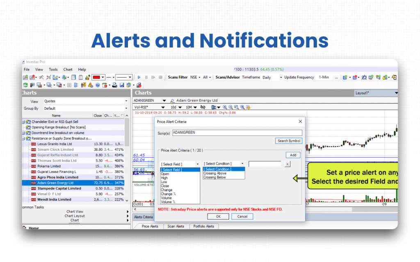This screenshot has height=262, width=420.
Task: Click the warning triangle icon in the toolbar
Action: point(89,85)
